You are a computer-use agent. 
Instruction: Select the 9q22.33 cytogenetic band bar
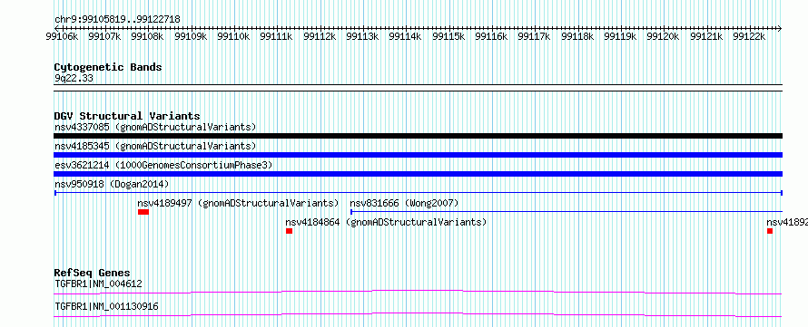coord(418,88)
